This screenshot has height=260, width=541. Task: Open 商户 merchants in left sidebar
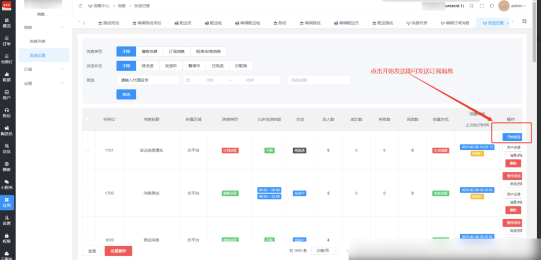[6, 95]
